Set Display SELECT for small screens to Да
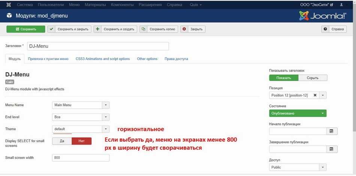 click(62, 141)
